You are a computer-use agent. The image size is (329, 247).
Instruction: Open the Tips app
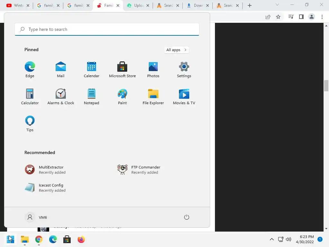pos(30,124)
